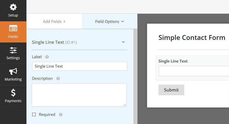Focus the Label text input
Viewport: 229px width, 124px height.
tap(80, 66)
